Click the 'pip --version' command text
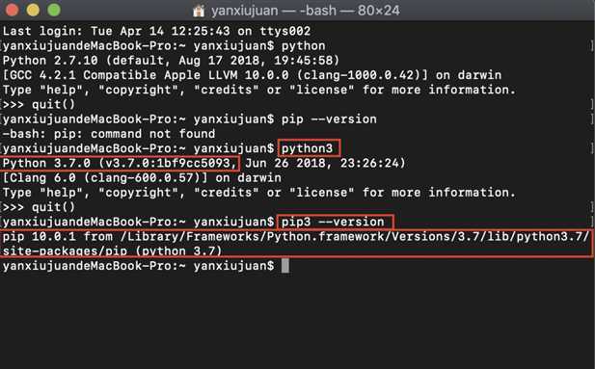The image size is (595, 369). point(329,119)
